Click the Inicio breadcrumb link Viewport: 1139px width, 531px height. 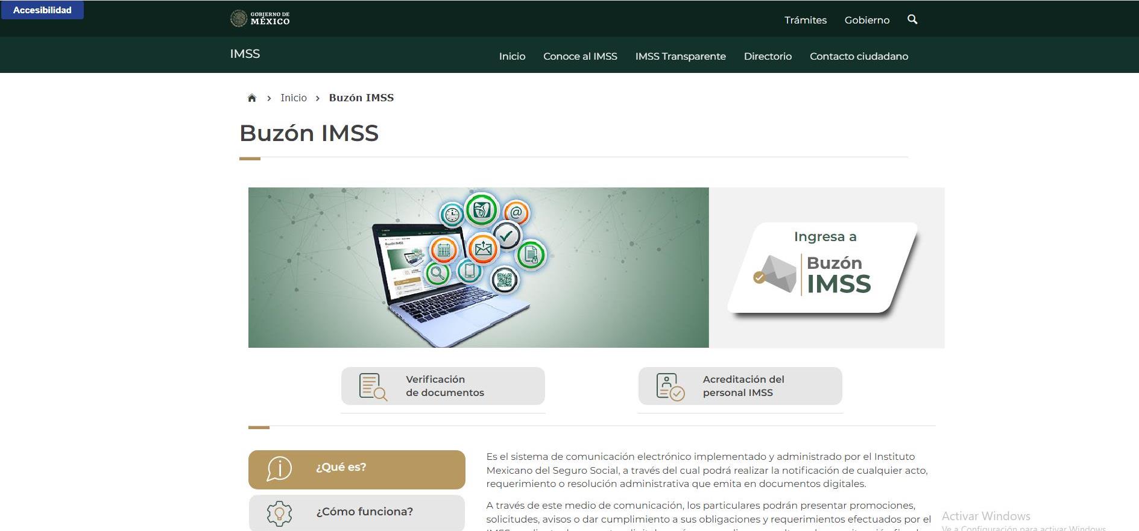[293, 98]
